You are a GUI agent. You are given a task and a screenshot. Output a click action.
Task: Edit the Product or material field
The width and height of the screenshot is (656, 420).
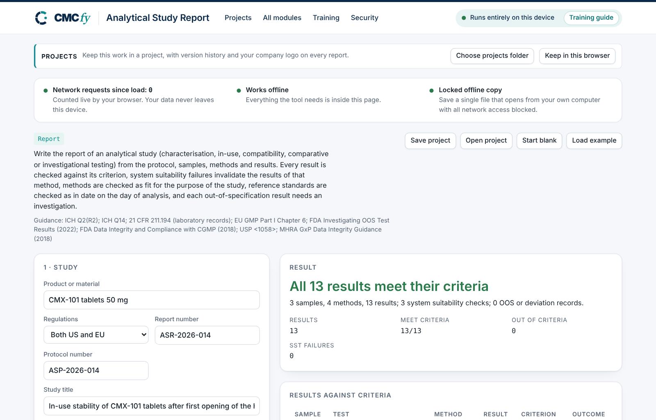151,300
